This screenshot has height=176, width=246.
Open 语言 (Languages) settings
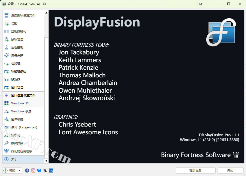(x=24, y=127)
